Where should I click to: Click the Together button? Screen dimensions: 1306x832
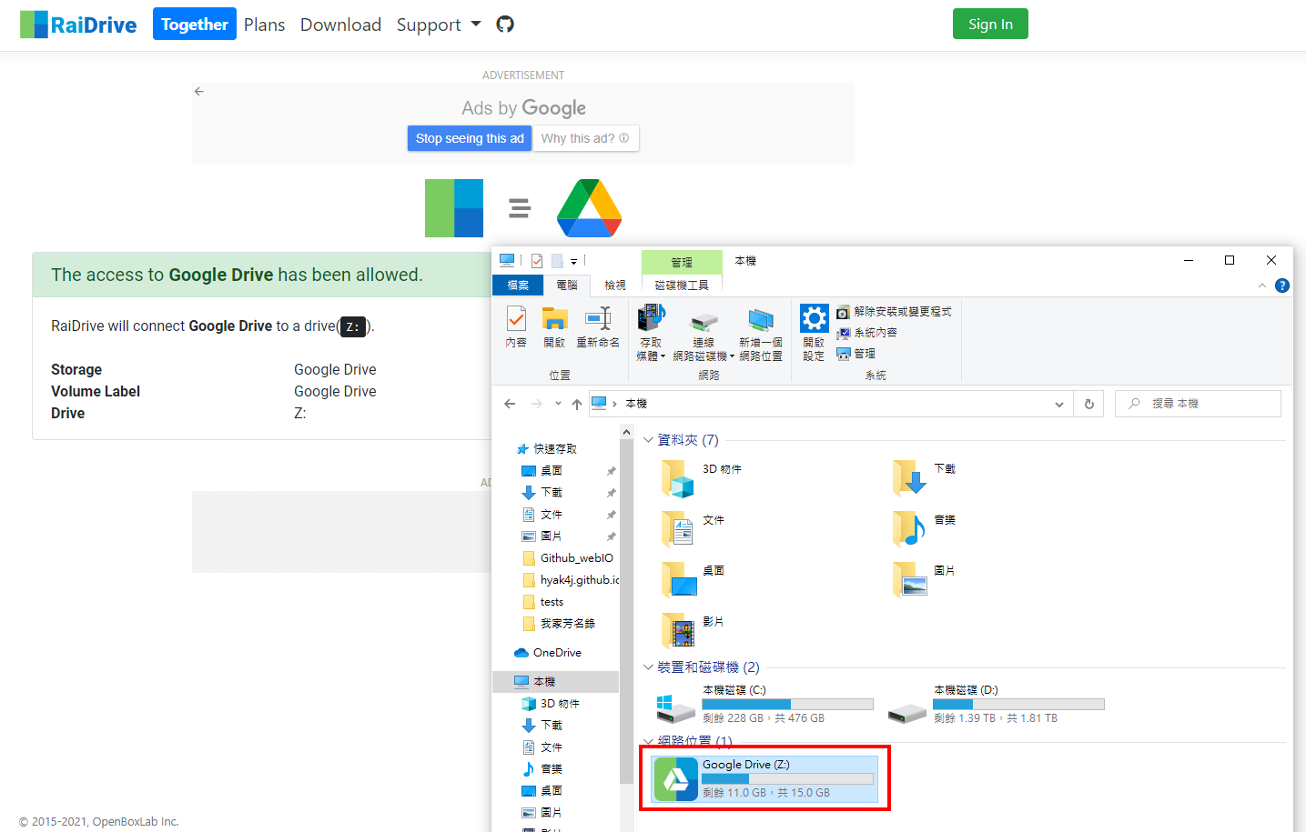(195, 24)
